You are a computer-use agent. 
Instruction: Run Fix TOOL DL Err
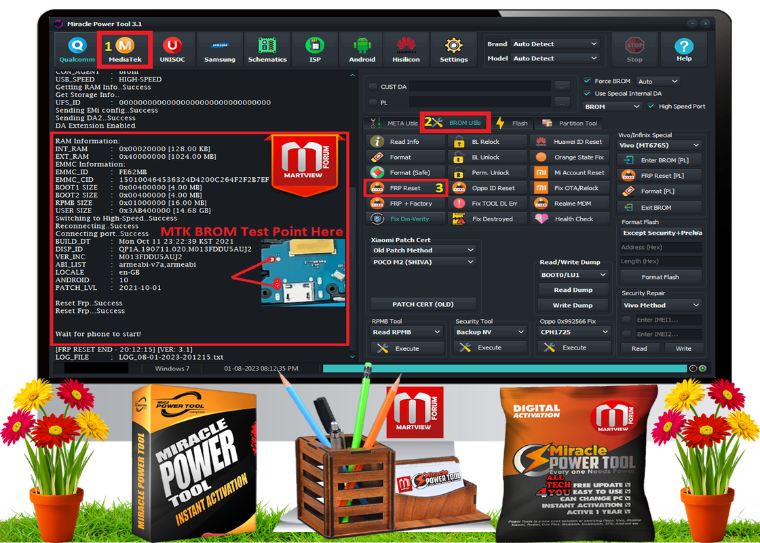pos(488,204)
